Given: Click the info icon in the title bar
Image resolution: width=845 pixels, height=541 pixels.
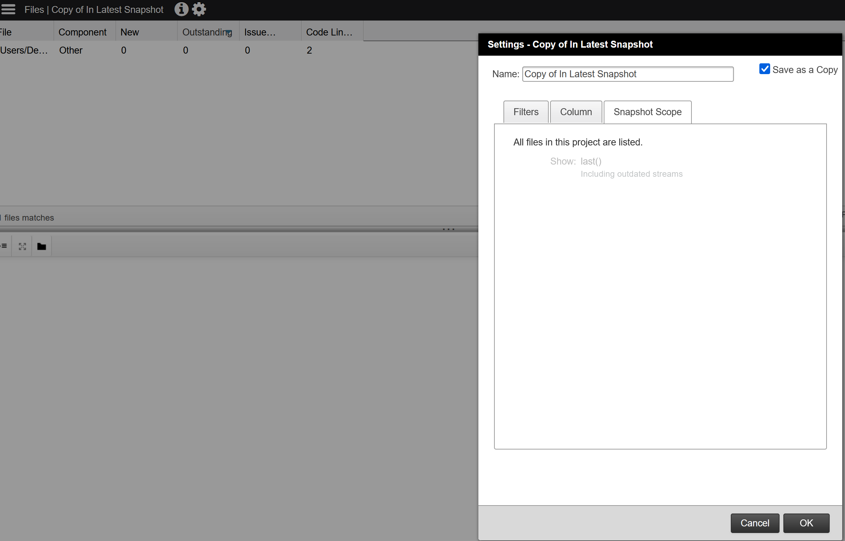Looking at the screenshot, I should pyautogui.click(x=181, y=9).
